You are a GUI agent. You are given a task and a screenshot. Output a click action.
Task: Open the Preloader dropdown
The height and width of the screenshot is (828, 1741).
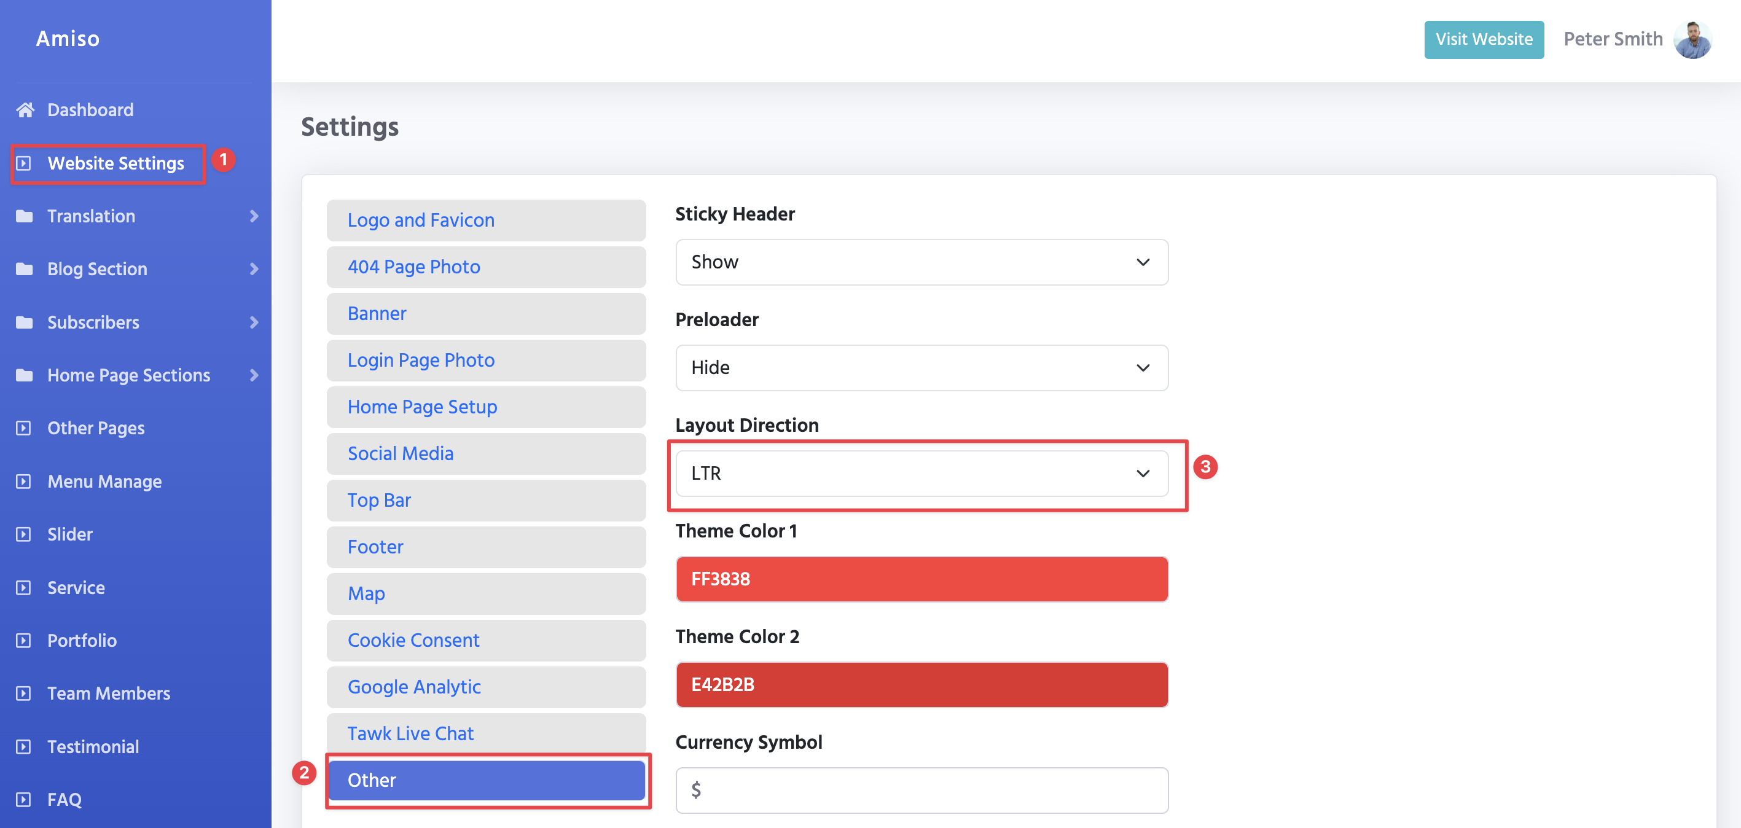pos(922,368)
